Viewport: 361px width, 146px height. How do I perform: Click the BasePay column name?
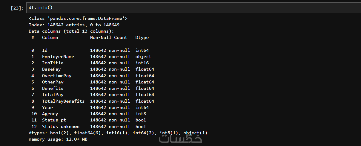[51, 69]
